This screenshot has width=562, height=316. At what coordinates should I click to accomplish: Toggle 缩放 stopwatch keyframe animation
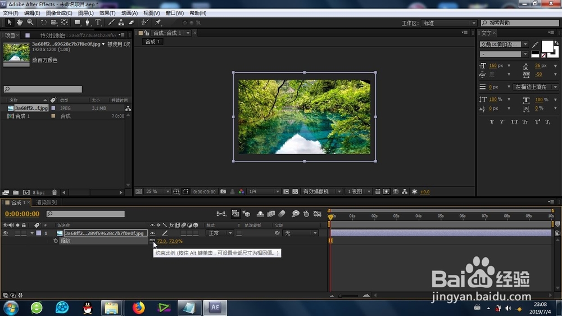point(56,241)
